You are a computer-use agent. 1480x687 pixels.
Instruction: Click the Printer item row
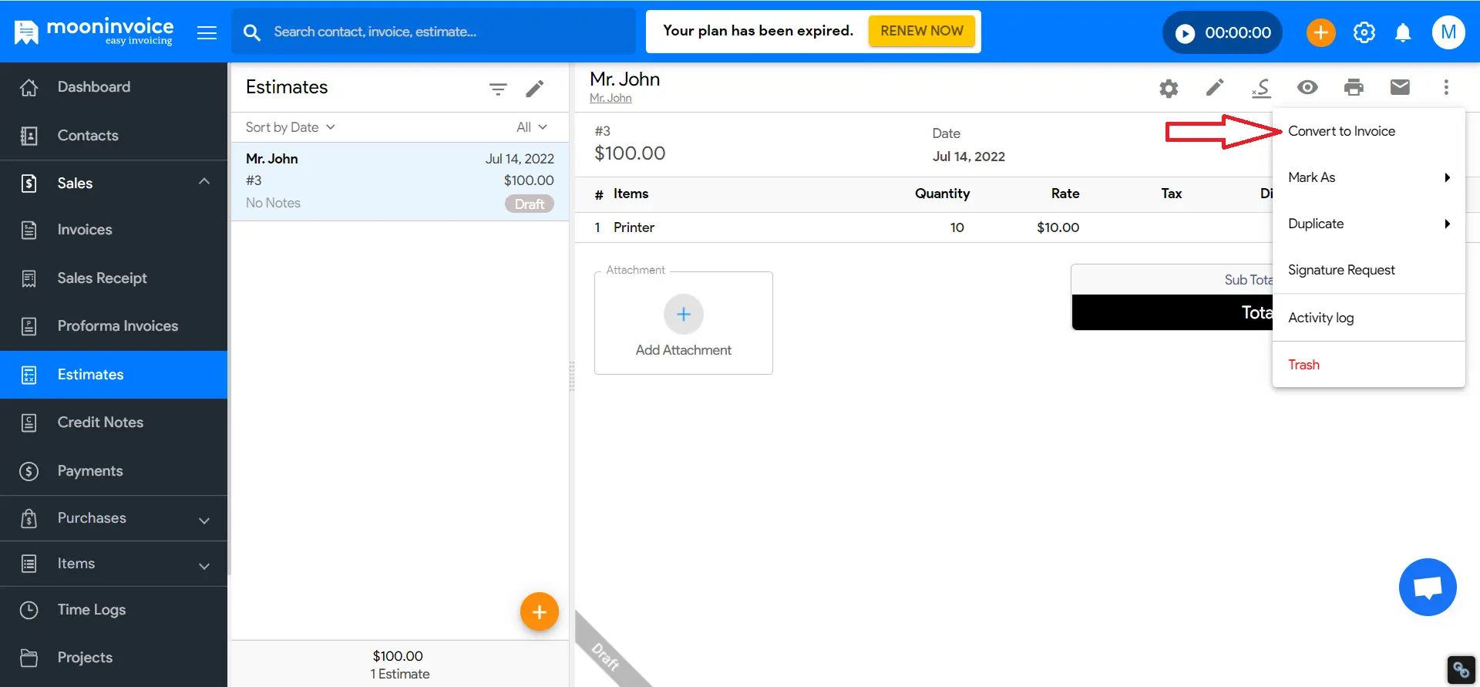coord(923,227)
